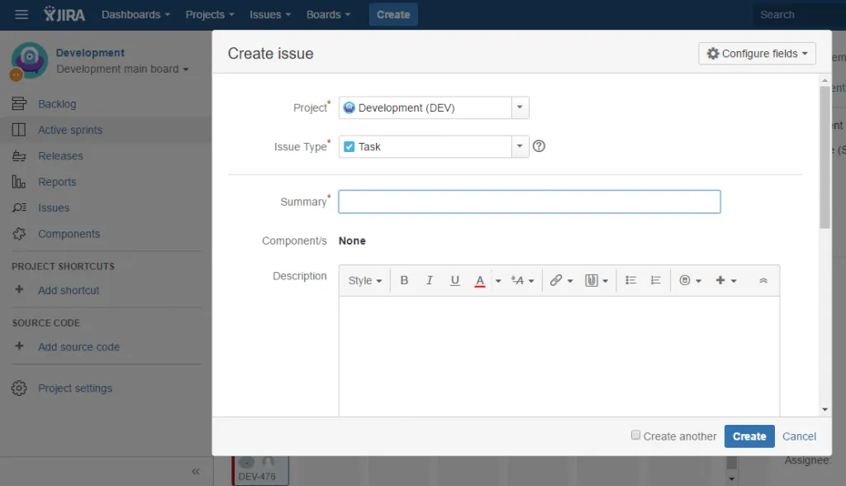Click the Create button to submit issue
Image resolution: width=846 pixels, height=486 pixels.
(x=749, y=436)
